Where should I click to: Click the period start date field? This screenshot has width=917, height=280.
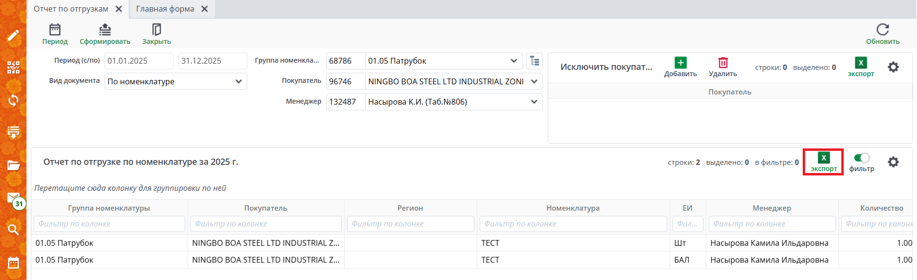[x=139, y=61]
